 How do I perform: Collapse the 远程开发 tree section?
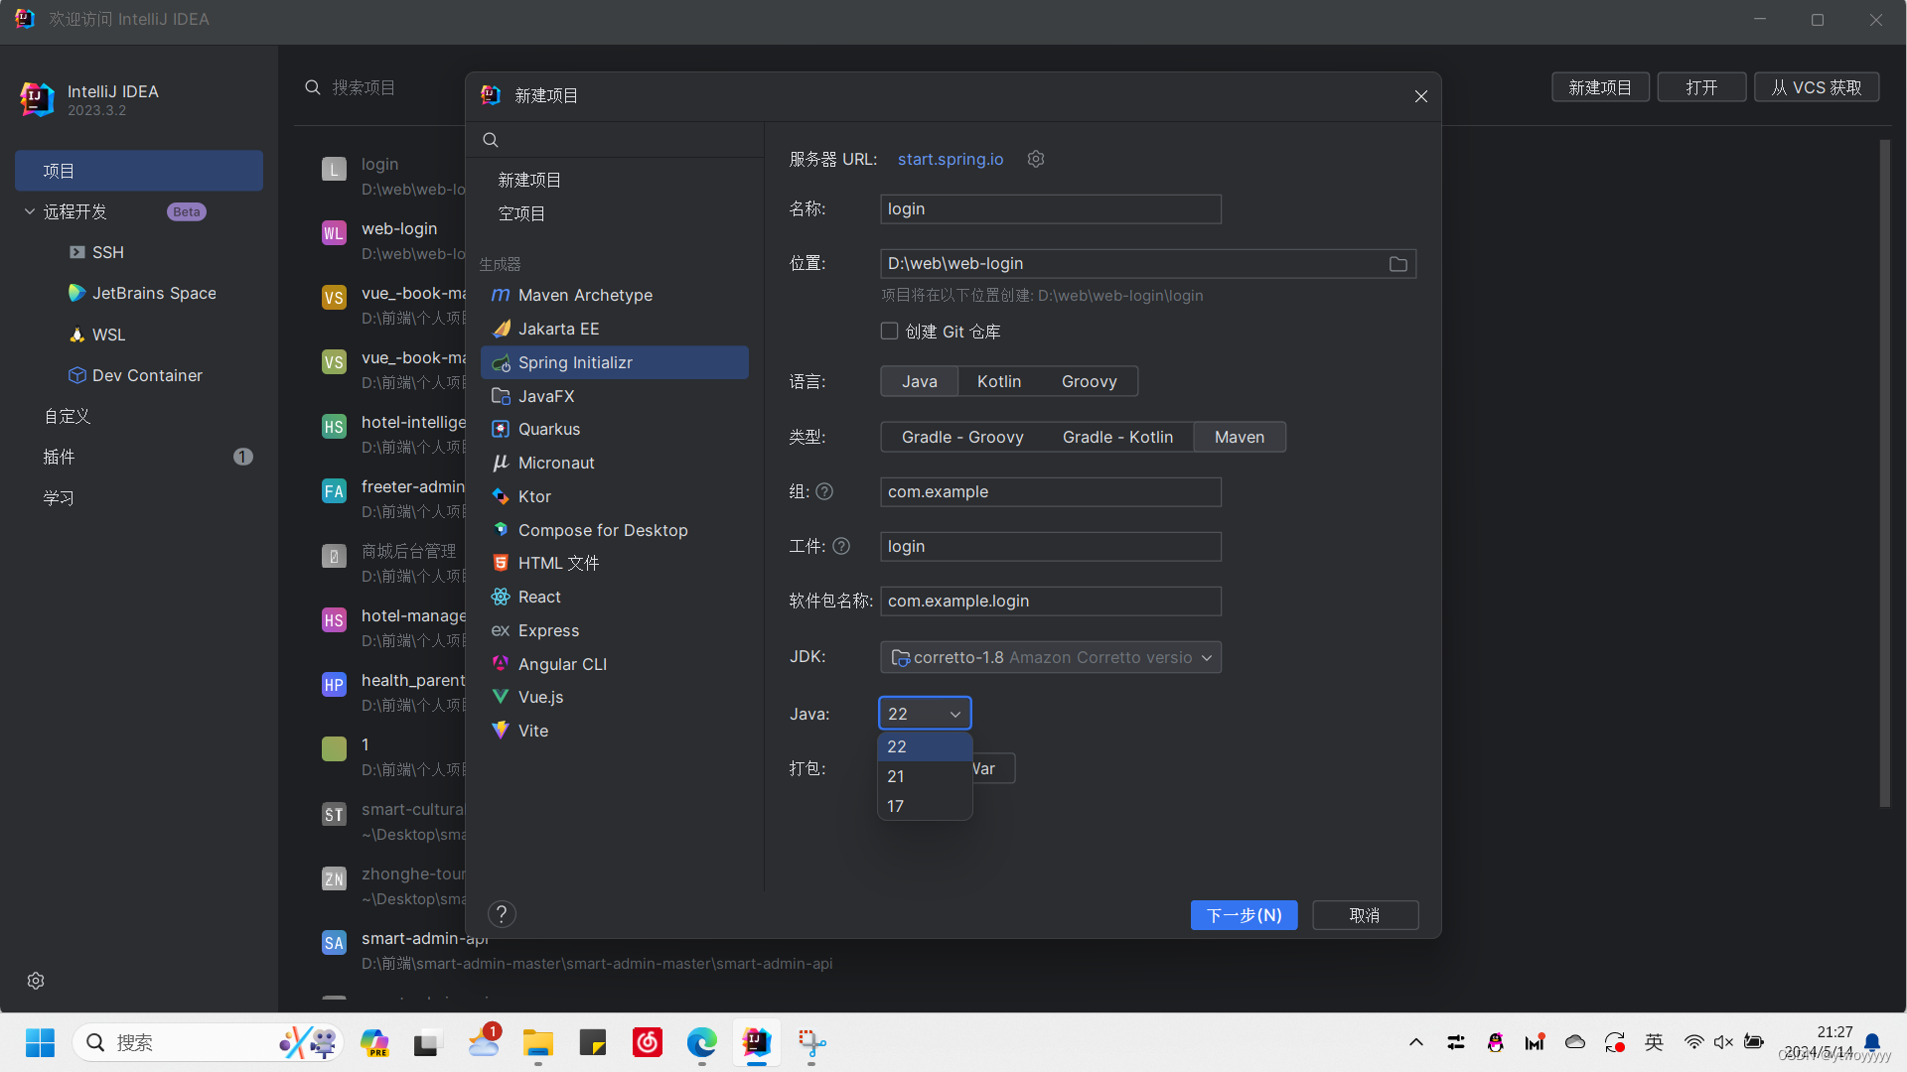pos(30,211)
